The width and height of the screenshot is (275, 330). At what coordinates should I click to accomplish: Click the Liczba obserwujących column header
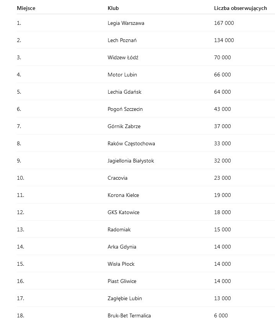click(240, 8)
